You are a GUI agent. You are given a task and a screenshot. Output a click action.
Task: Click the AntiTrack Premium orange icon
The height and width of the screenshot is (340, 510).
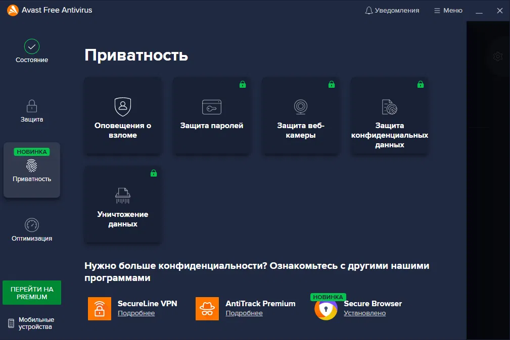(207, 309)
